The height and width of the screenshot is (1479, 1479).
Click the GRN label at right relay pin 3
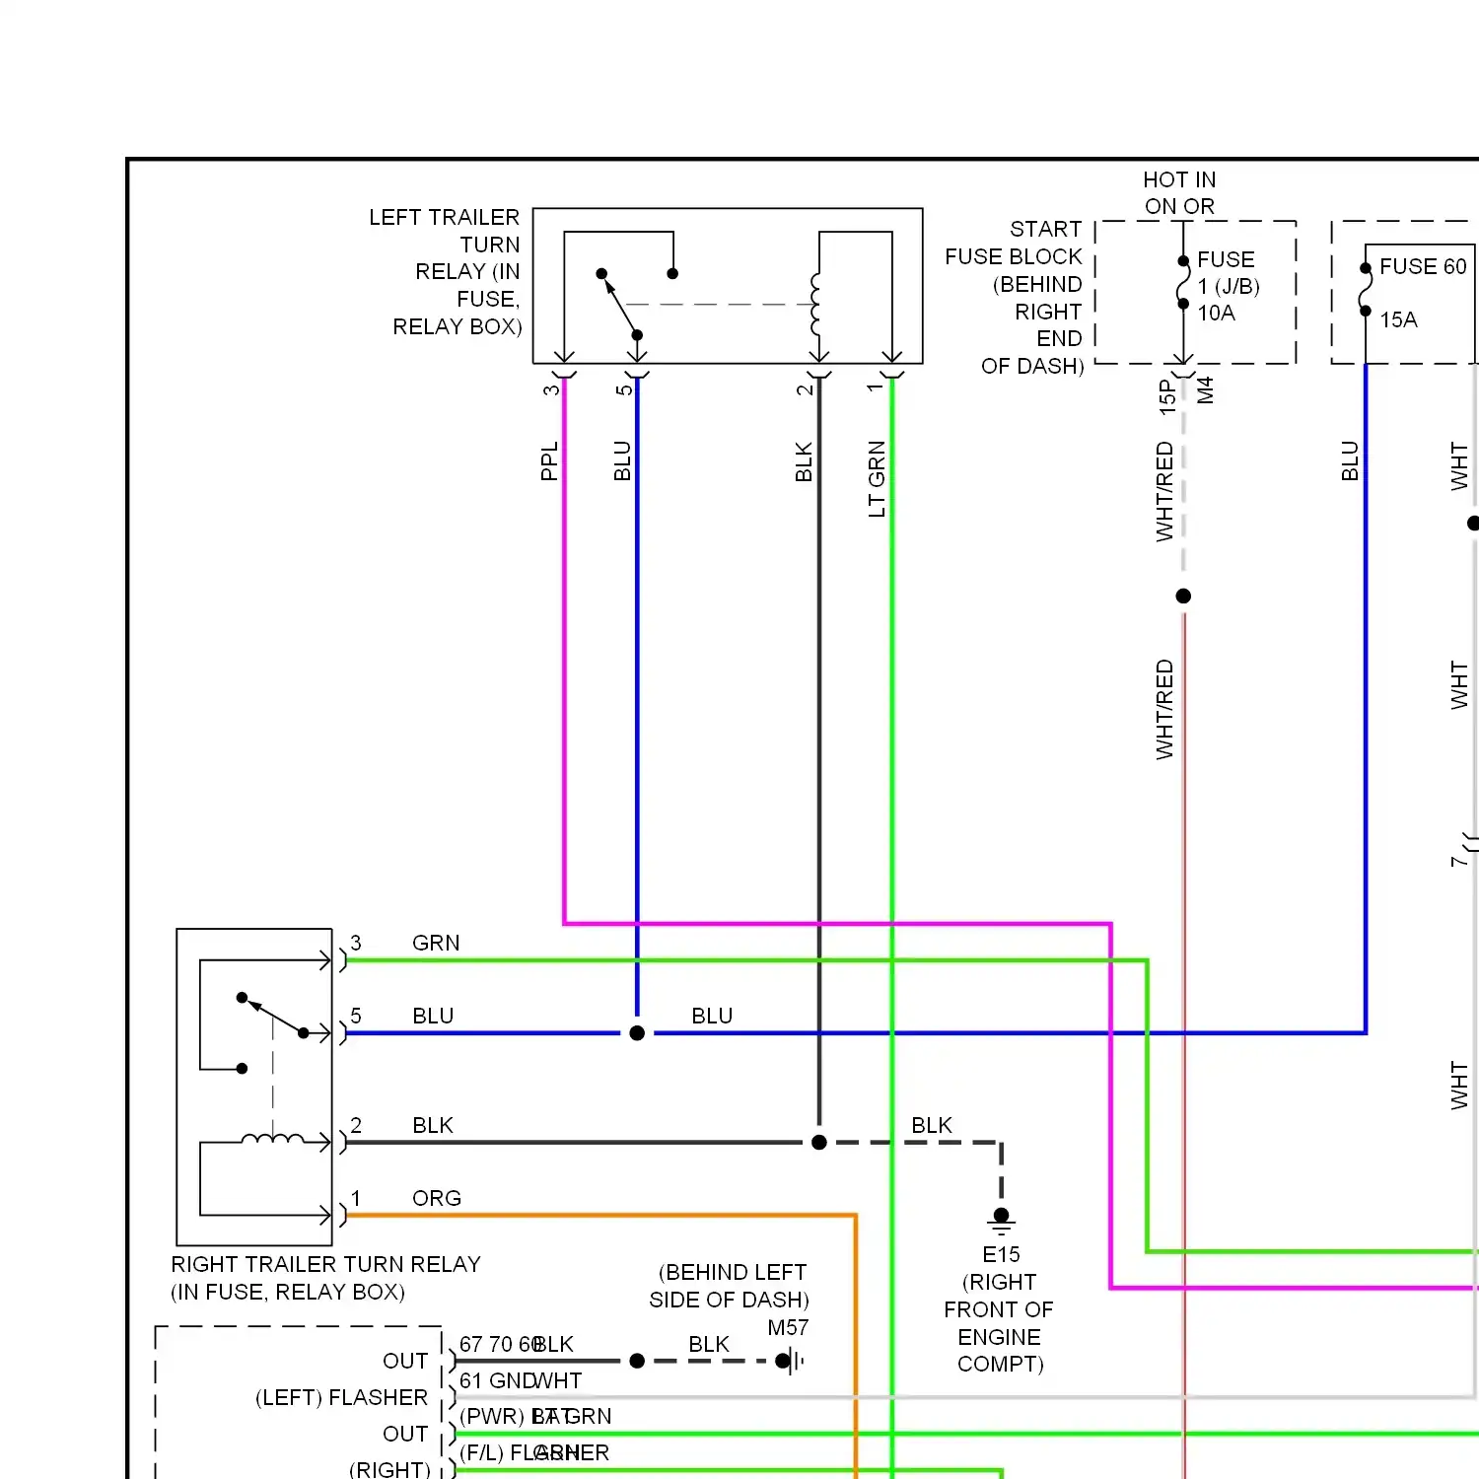coord(436,943)
